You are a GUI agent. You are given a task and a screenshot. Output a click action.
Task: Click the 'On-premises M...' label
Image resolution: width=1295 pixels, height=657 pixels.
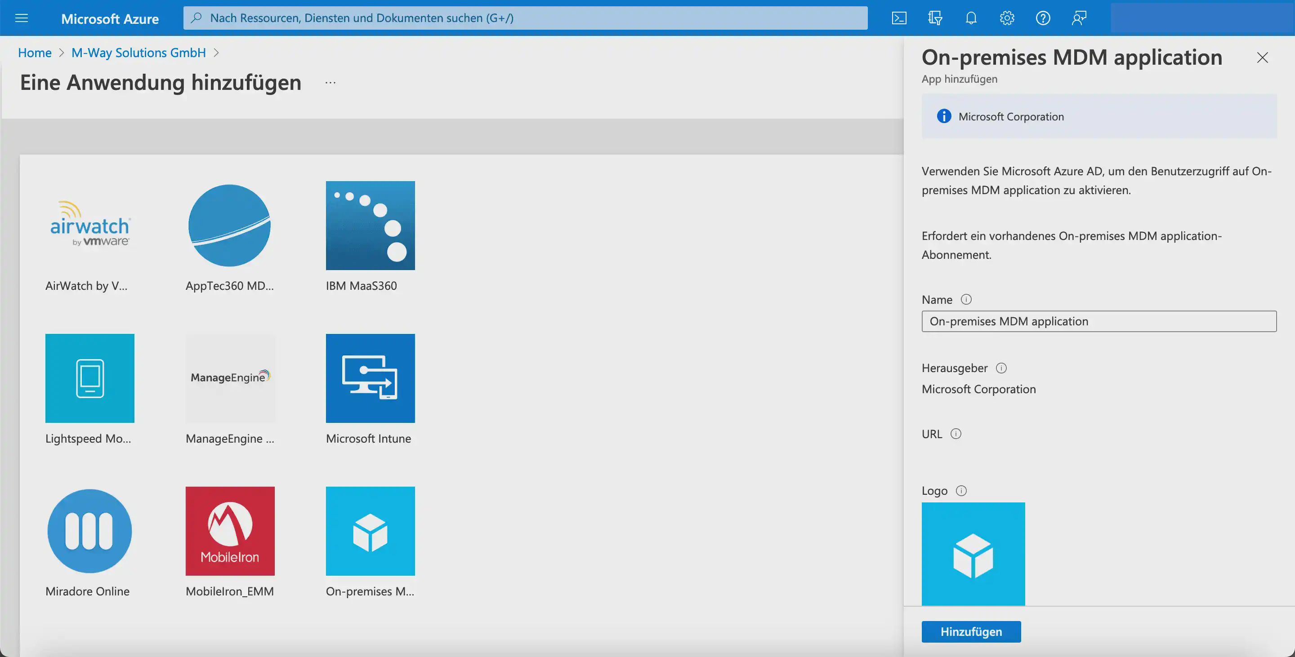point(370,591)
